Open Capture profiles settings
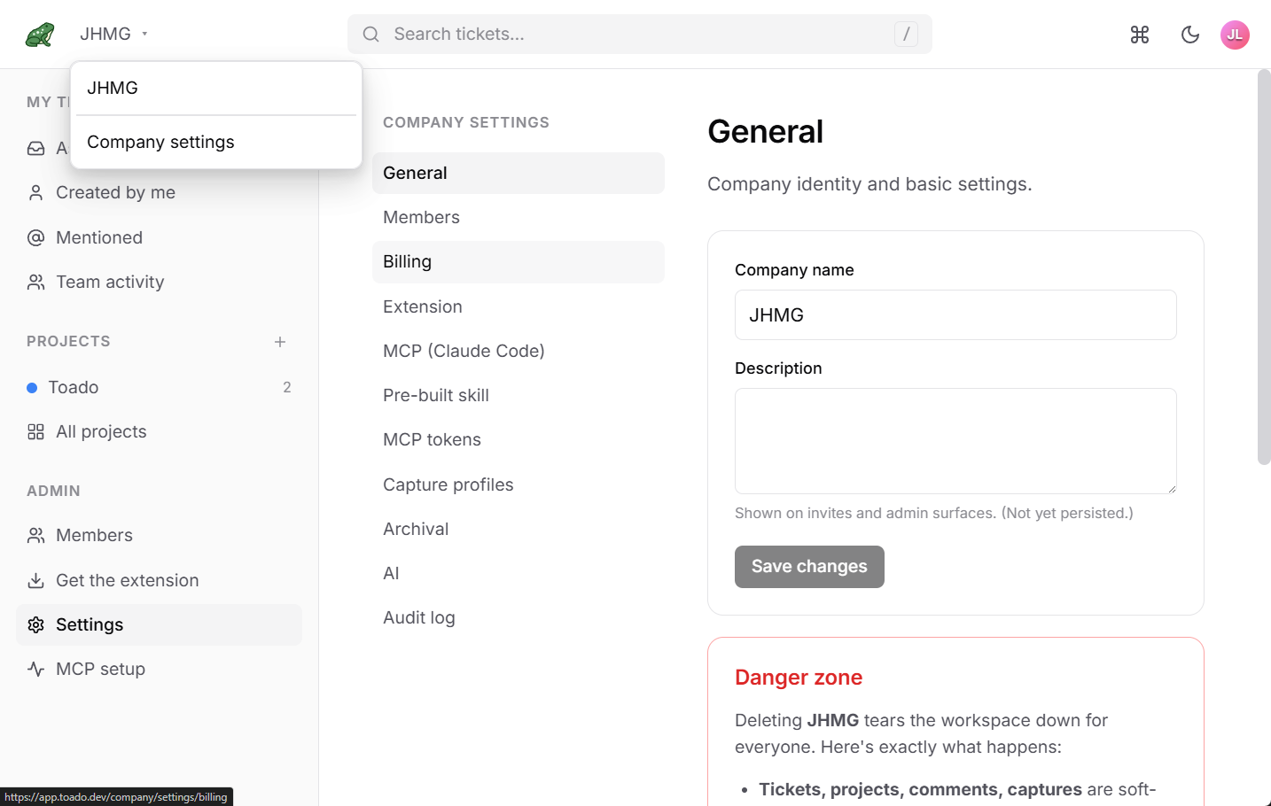1271x806 pixels. [x=519, y=484]
